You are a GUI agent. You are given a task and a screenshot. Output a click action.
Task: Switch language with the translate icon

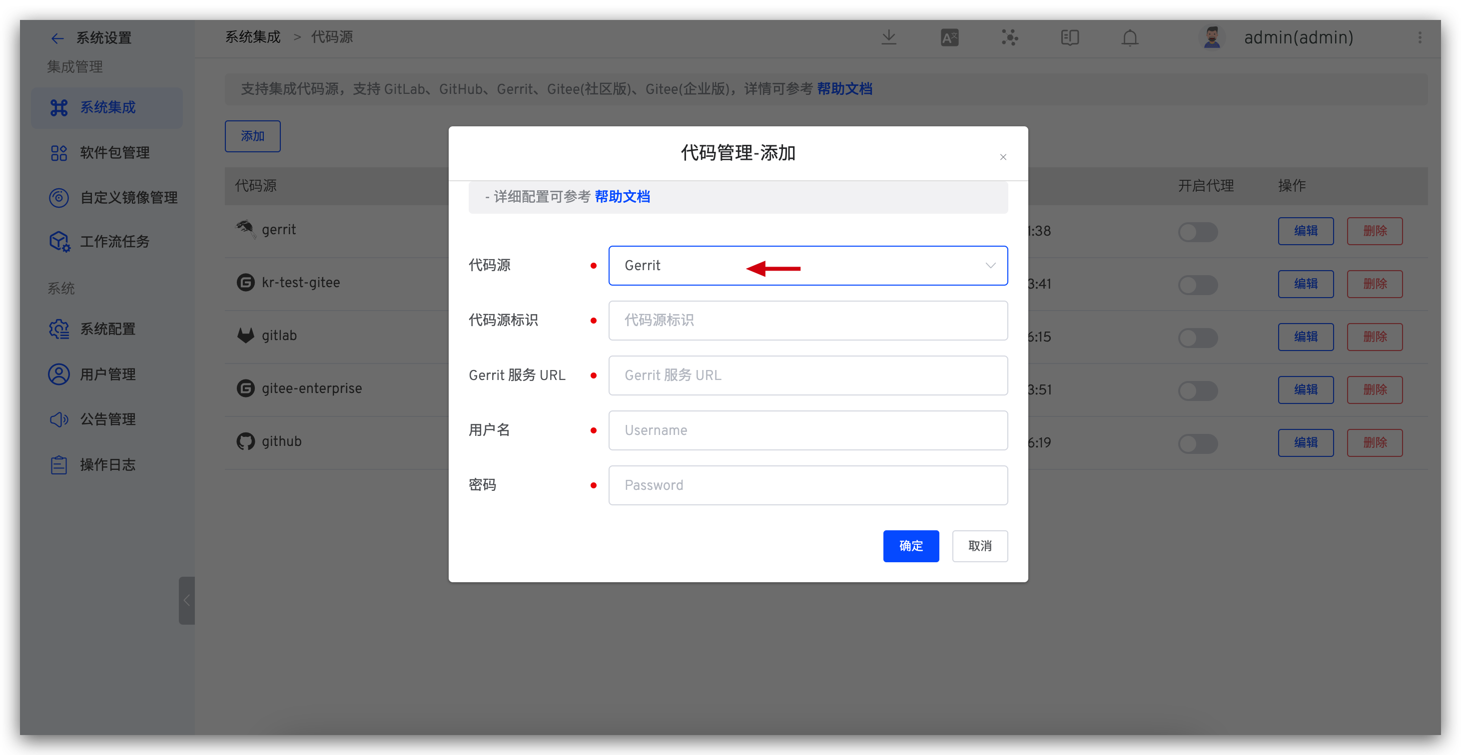coord(949,37)
